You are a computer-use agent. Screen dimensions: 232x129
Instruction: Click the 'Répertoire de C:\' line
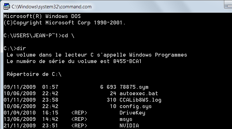coord(34,74)
